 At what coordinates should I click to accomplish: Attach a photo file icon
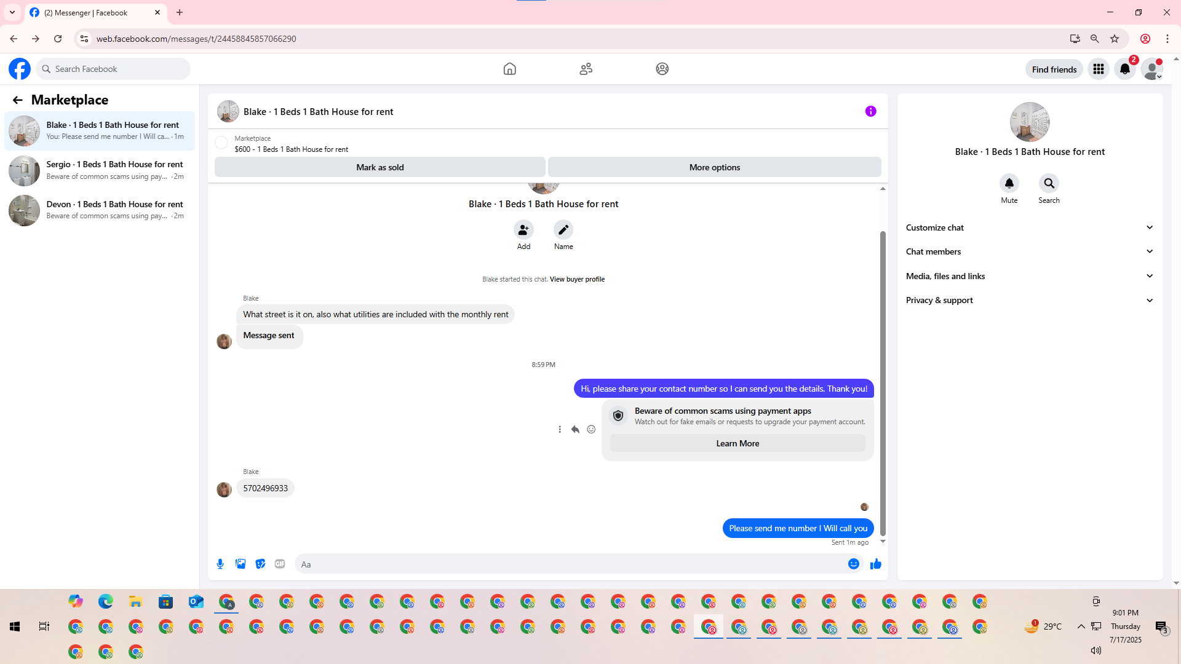coord(241,564)
